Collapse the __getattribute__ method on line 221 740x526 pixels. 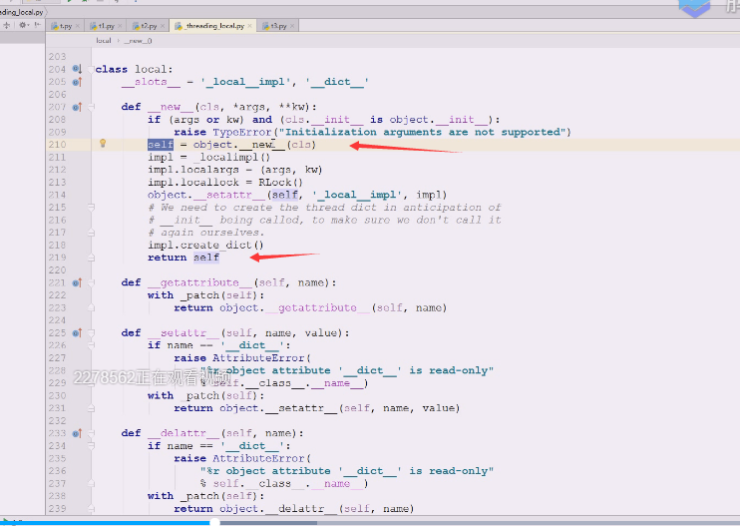coord(91,282)
